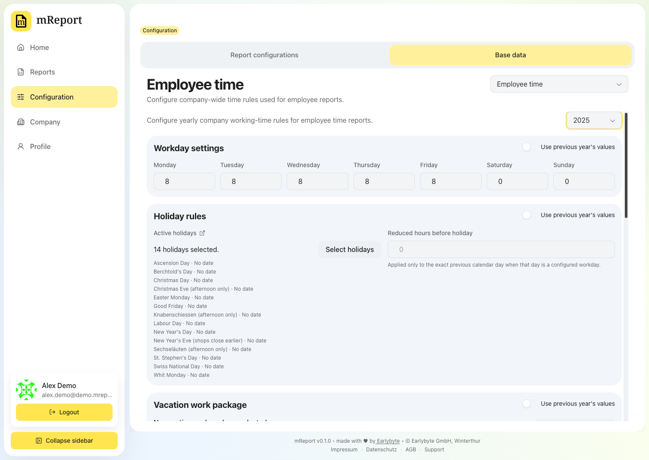
Task: Open Profile in the sidebar
Action: [x=64, y=146]
